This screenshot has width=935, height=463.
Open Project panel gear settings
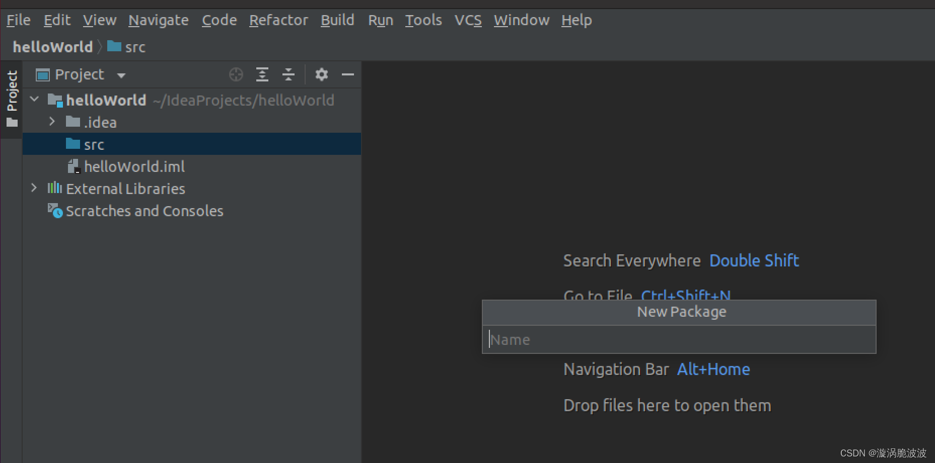322,75
